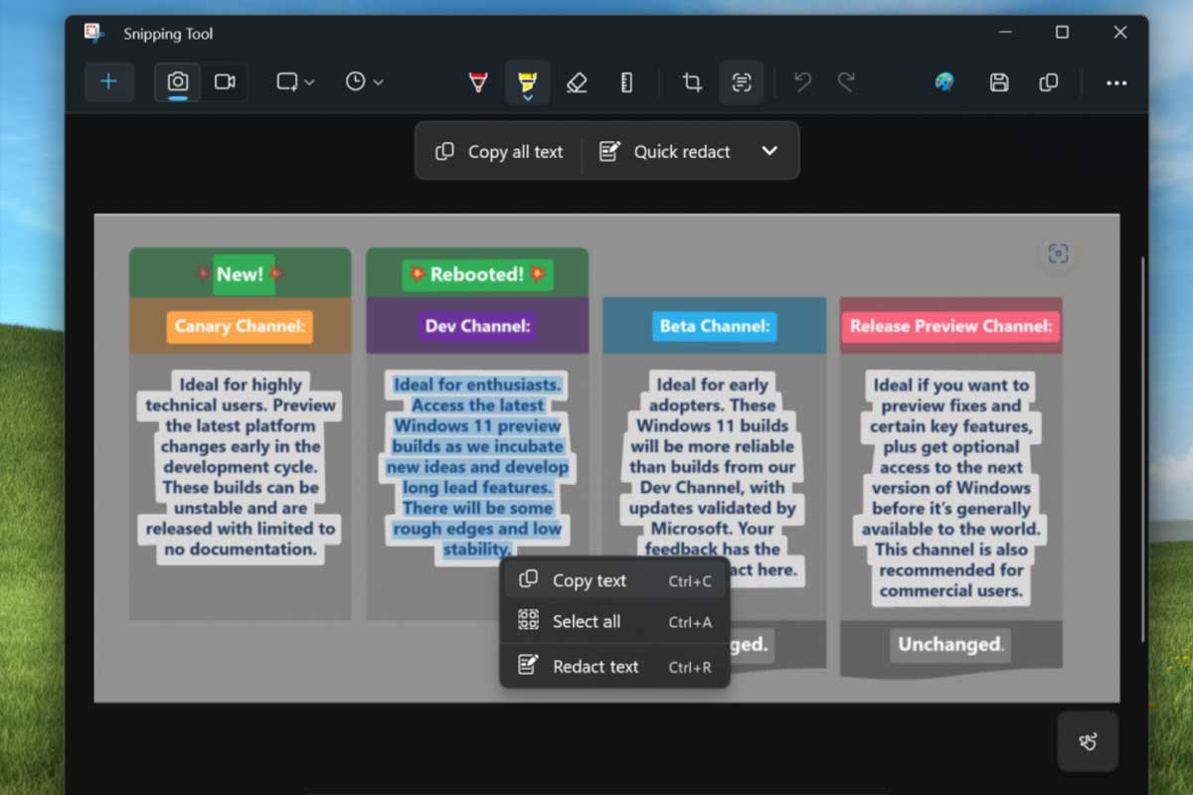Select the red ballpoint pen tool
The image size is (1193, 795).
click(478, 82)
